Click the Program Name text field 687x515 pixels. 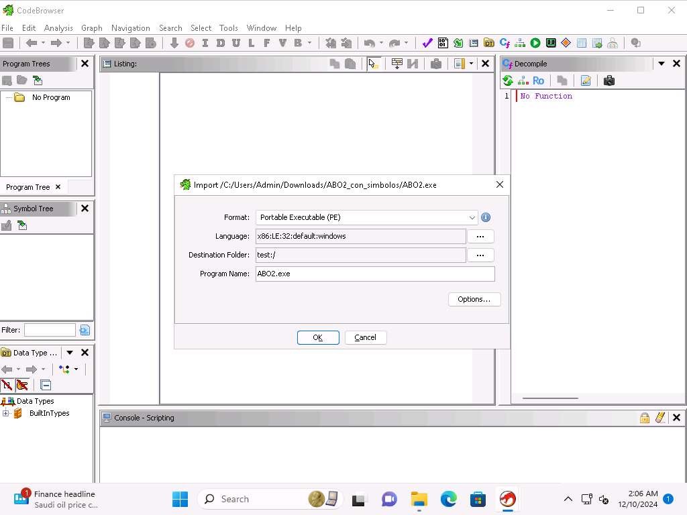coord(374,274)
